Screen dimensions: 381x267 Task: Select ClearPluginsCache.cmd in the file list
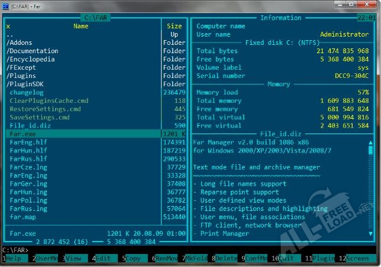pyautogui.click(x=49, y=100)
